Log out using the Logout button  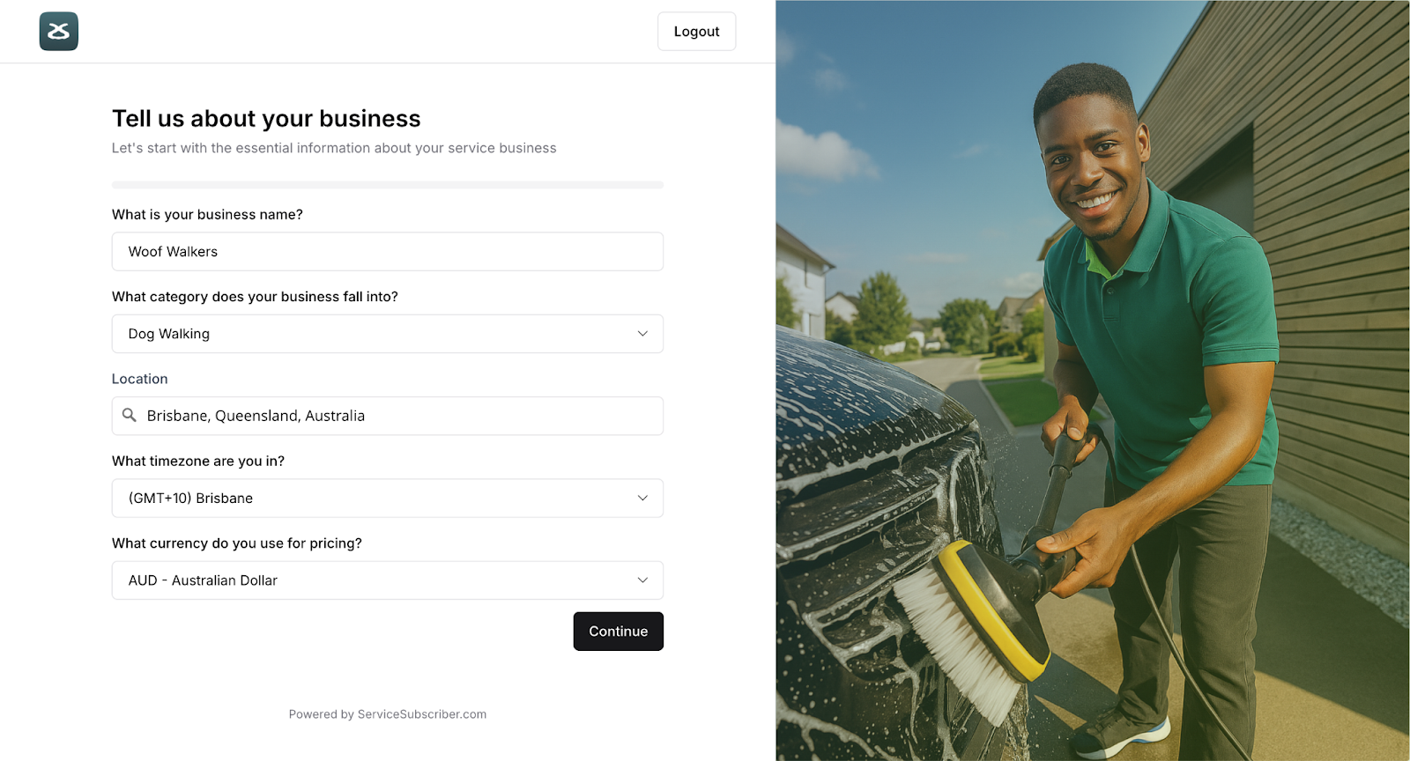point(696,32)
